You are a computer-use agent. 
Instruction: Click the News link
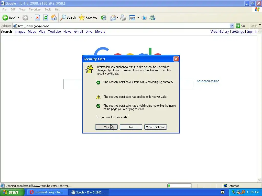coord(68,31)
